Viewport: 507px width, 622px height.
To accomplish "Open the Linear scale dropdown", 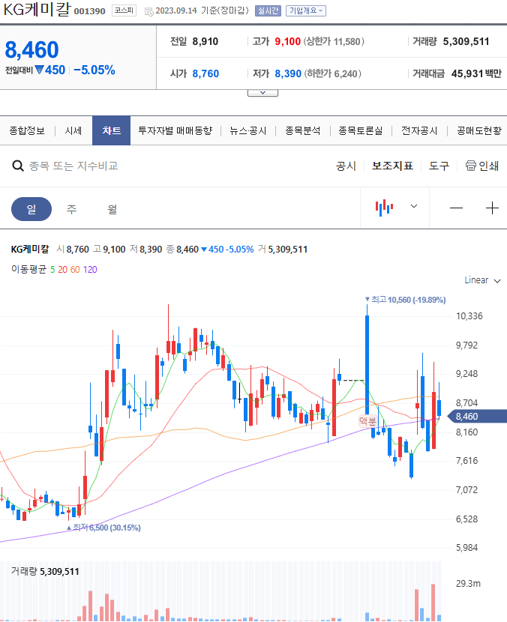I will coord(482,280).
